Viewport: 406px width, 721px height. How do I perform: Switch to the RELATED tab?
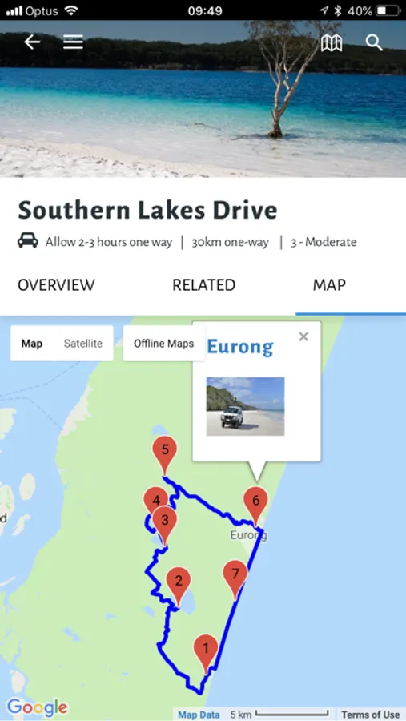tap(203, 285)
